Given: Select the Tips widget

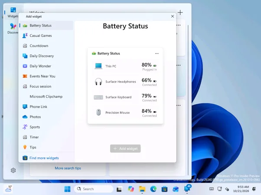Looking at the screenshot, I should [x=46, y=147].
